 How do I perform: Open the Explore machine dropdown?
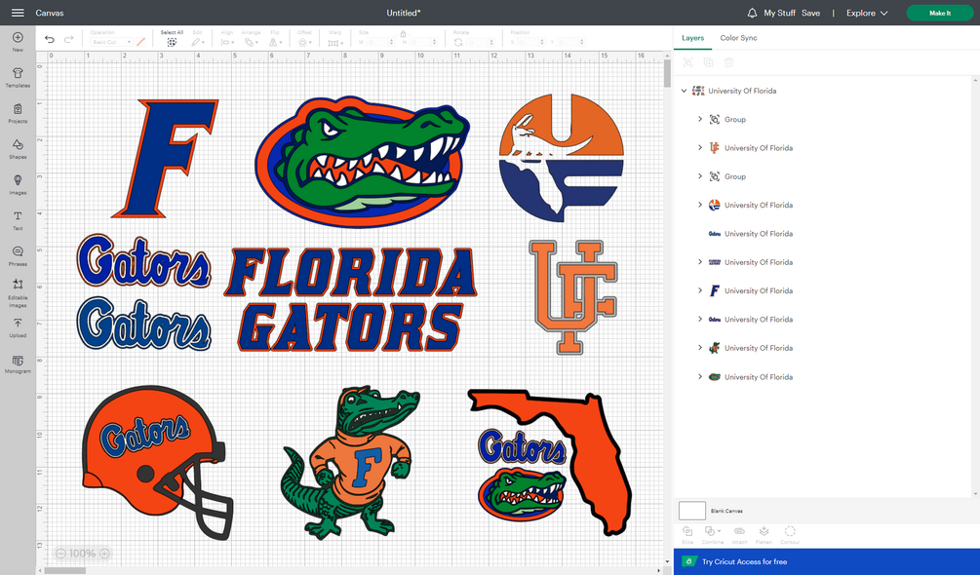tap(867, 13)
